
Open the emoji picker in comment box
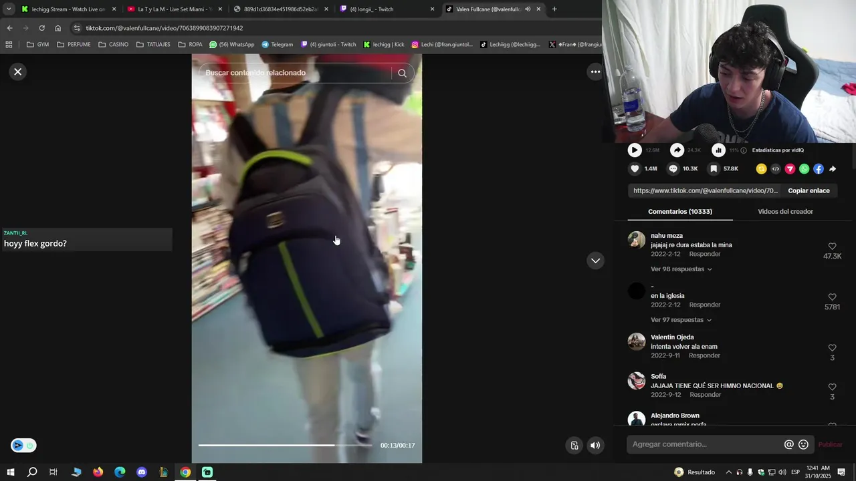[804, 444]
